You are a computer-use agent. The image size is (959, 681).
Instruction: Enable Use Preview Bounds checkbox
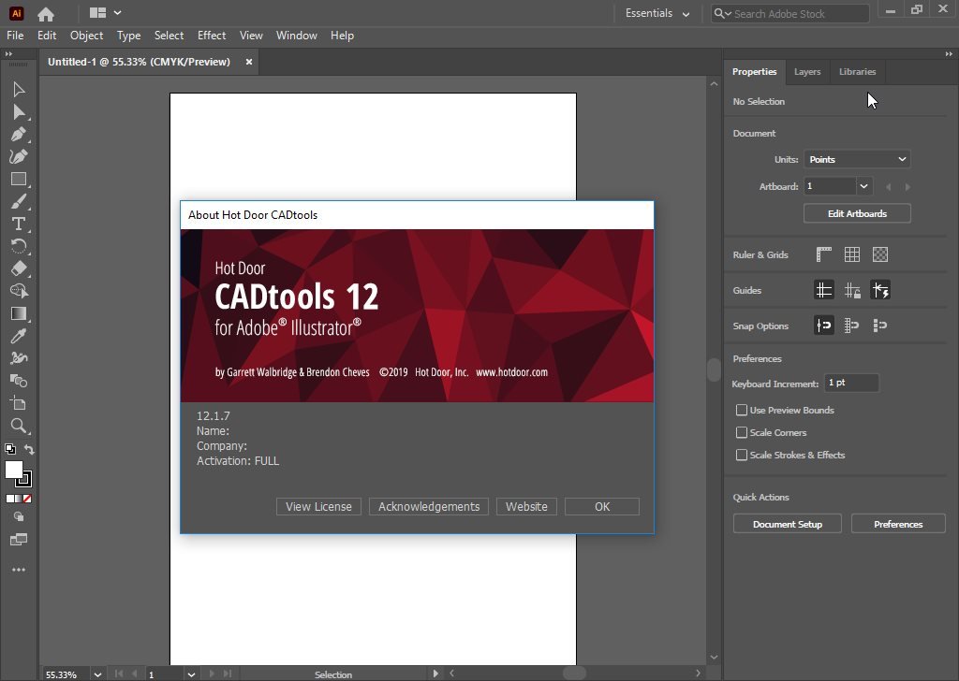click(x=742, y=411)
